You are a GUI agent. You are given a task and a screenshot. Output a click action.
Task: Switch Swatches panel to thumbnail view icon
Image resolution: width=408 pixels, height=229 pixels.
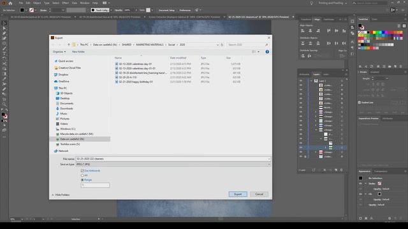[x=404, y=25]
